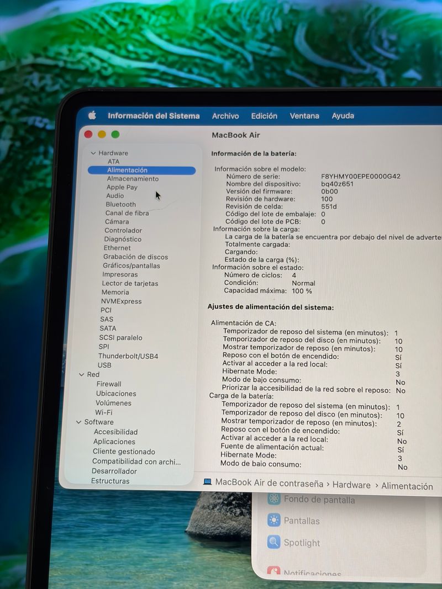Click the Información de la batería heading
The height and width of the screenshot is (589, 442).
(x=254, y=153)
